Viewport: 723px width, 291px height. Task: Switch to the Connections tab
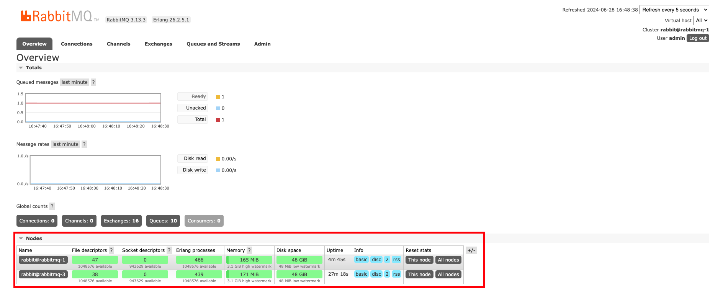tap(77, 44)
